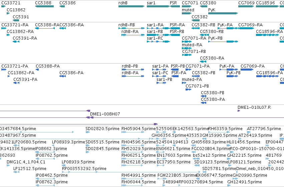Open the CG7069 gene label
This screenshot has height=187, width=284.
246,3
